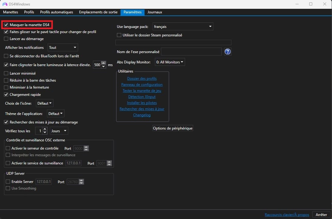Enable Lancer minimisé option

pyautogui.click(x=6, y=73)
